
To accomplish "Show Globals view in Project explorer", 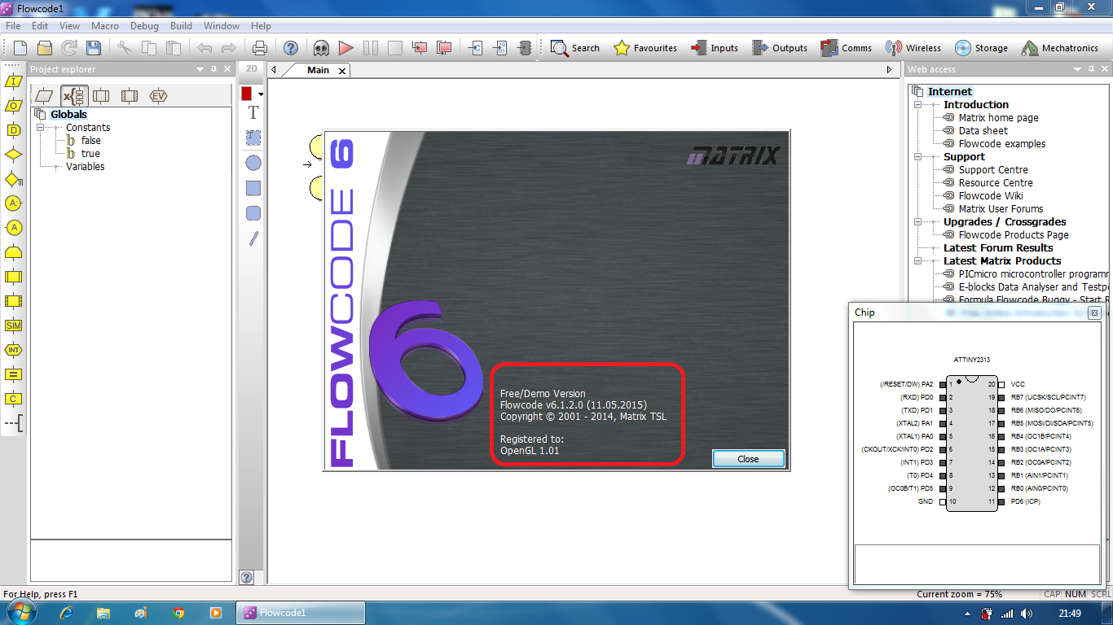I will coord(74,96).
